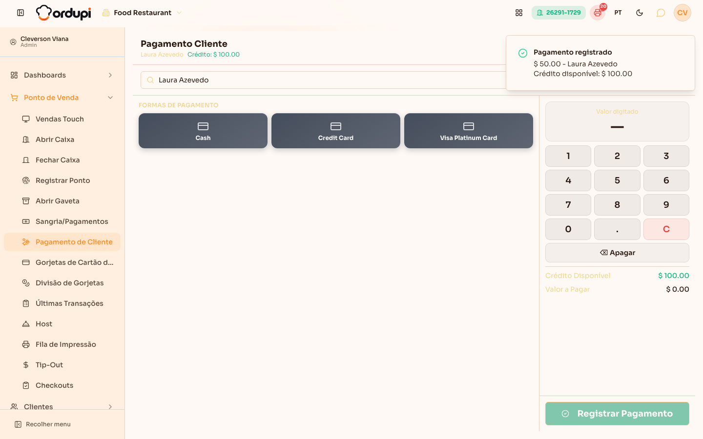Open Últimas Transações

(62, 303)
